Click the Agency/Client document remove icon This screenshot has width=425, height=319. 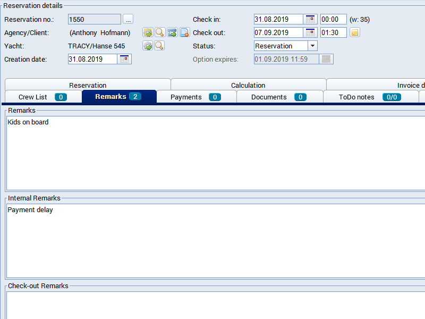[x=184, y=32]
